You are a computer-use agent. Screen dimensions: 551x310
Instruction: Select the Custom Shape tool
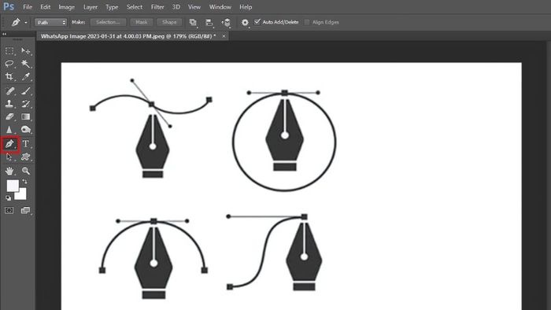pyautogui.click(x=26, y=157)
